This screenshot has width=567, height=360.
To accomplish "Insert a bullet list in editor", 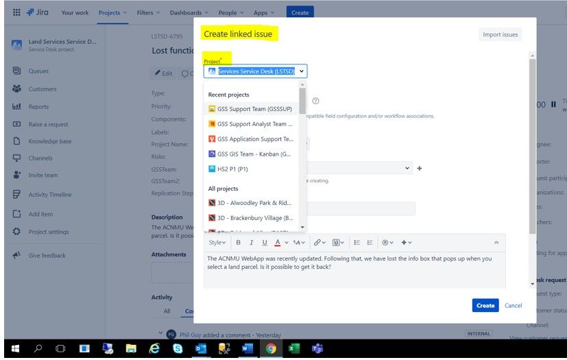I will [x=357, y=243].
